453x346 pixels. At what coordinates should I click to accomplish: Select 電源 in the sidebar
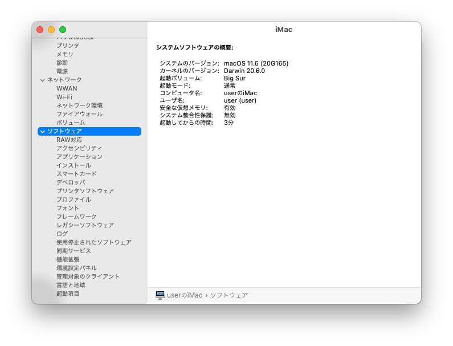tap(62, 71)
